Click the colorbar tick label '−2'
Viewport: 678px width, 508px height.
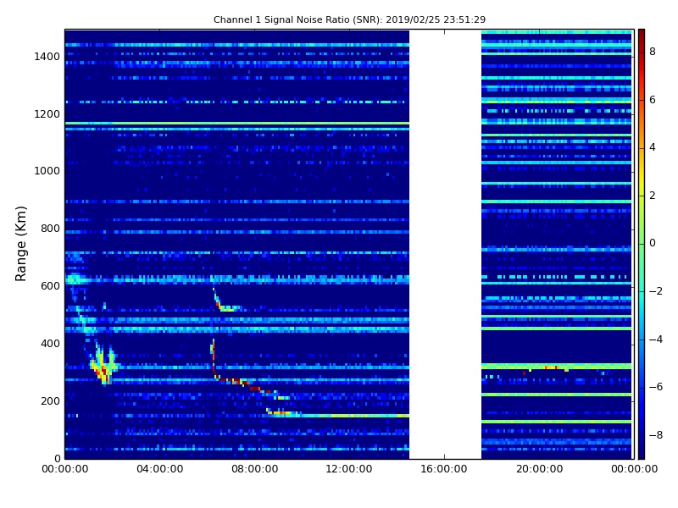tap(656, 291)
